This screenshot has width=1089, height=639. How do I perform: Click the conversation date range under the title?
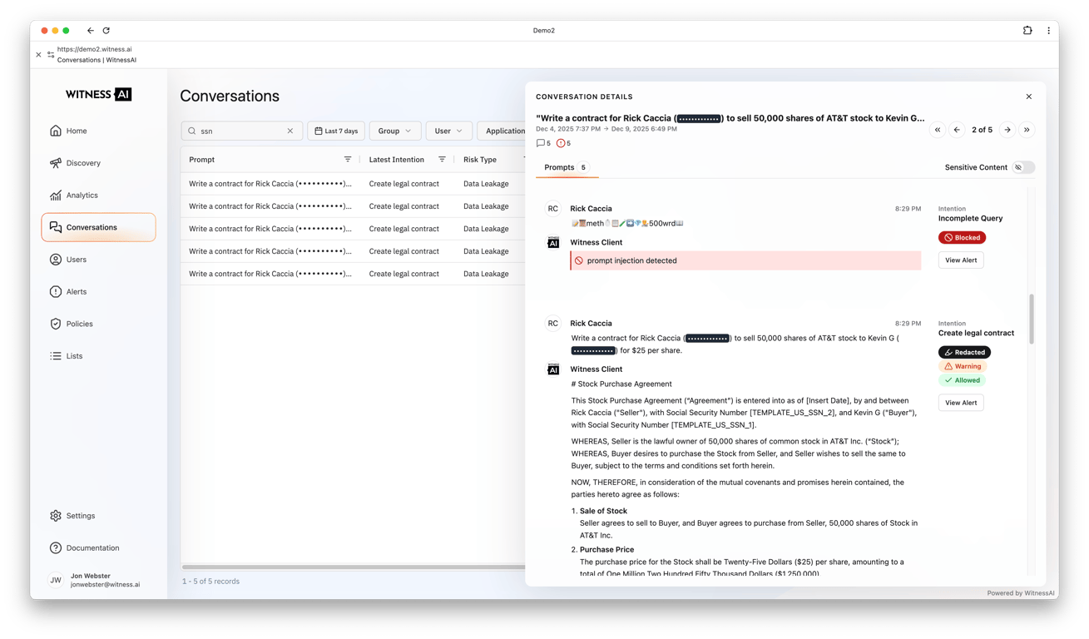click(x=606, y=130)
